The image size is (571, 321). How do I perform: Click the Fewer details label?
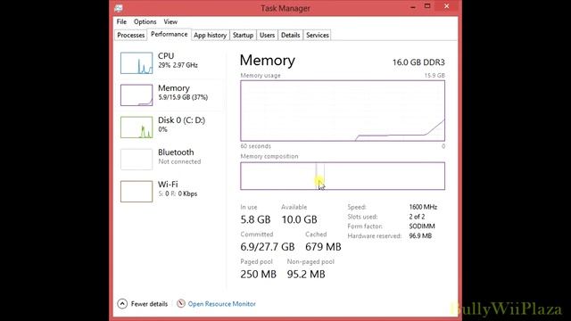(x=149, y=303)
